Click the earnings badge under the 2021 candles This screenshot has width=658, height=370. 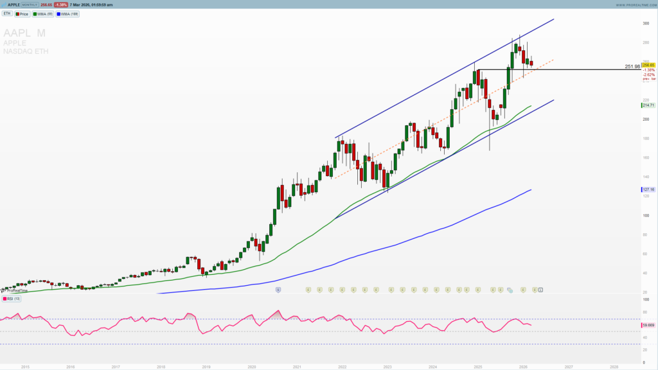[319, 289]
